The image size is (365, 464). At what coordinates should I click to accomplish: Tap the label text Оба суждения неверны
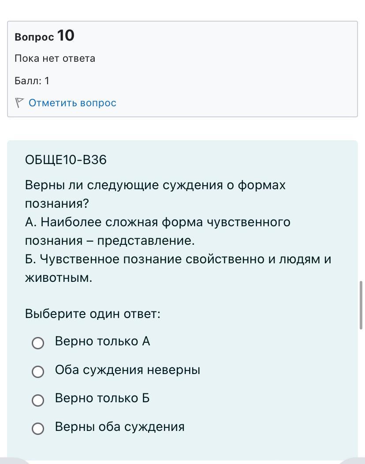click(127, 370)
